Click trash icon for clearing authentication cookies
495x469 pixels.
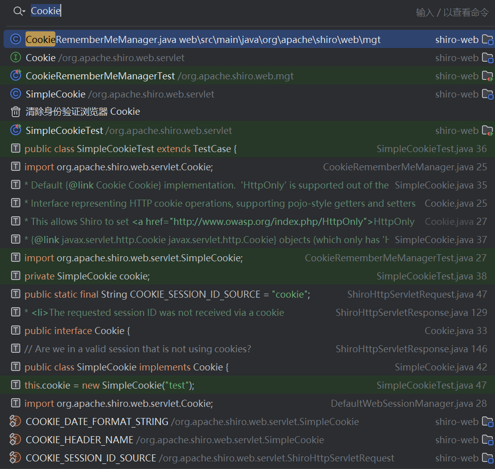(x=16, y=112)
